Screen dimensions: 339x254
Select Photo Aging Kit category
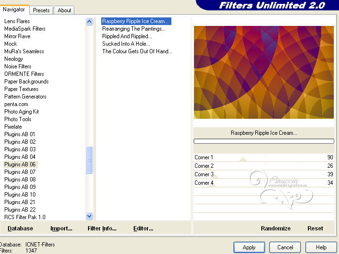[x=21, y=112]
